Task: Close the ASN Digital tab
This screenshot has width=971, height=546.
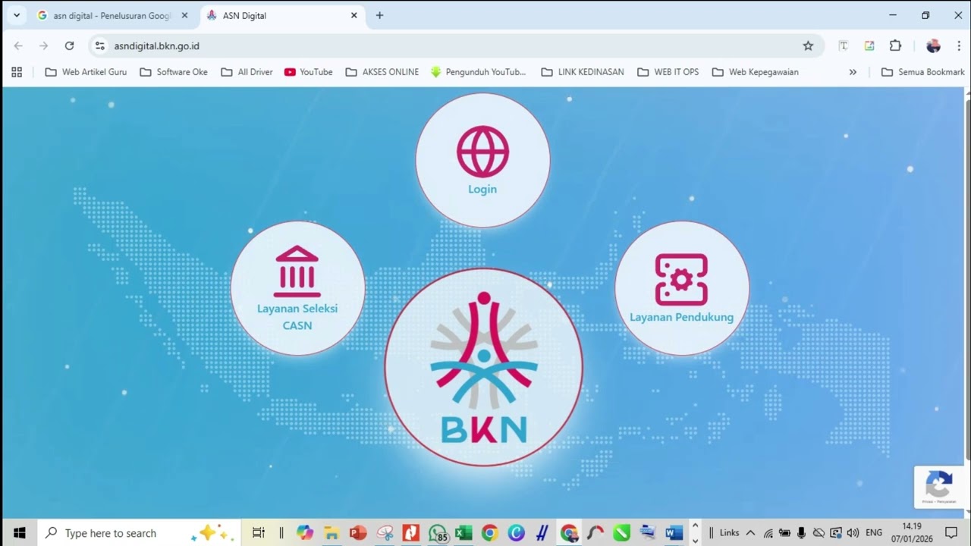Action: [x=354, y=15]
